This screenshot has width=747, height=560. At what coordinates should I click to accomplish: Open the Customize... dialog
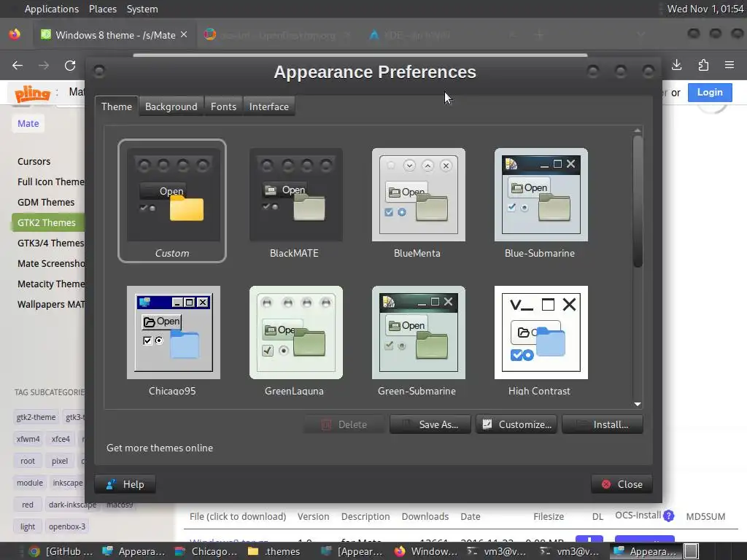[516, 424]
